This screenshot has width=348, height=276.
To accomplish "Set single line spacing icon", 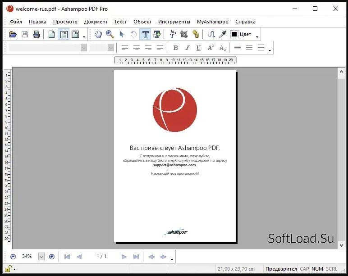I will pos(238,47).
